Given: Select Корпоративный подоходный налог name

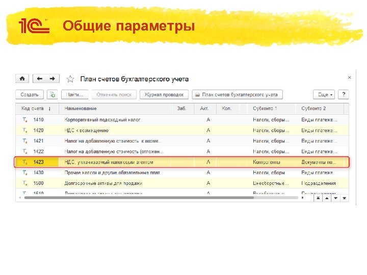Looking at the screenshot, I should [x=102, y=120].
